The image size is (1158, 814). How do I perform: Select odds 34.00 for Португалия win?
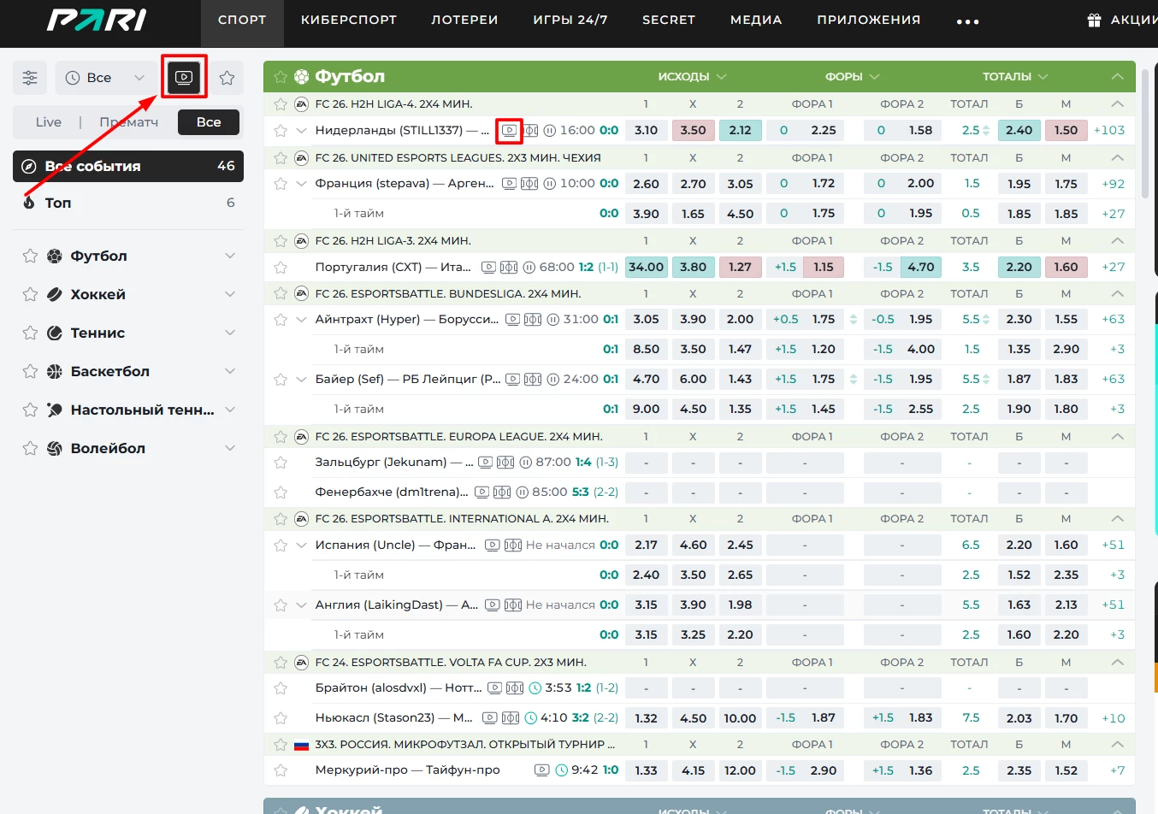coord(646,267)
